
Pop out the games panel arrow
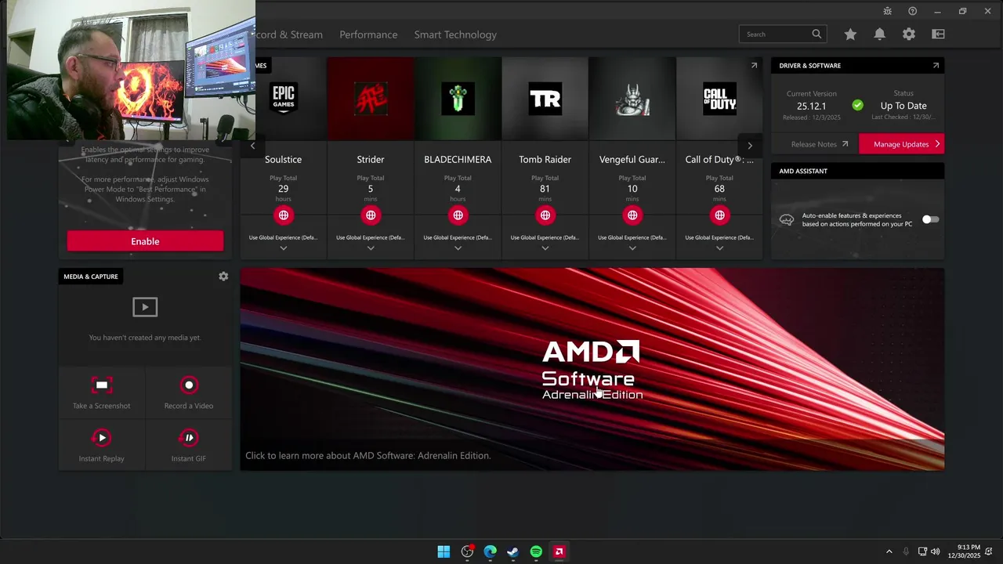[x=754, y=66]
